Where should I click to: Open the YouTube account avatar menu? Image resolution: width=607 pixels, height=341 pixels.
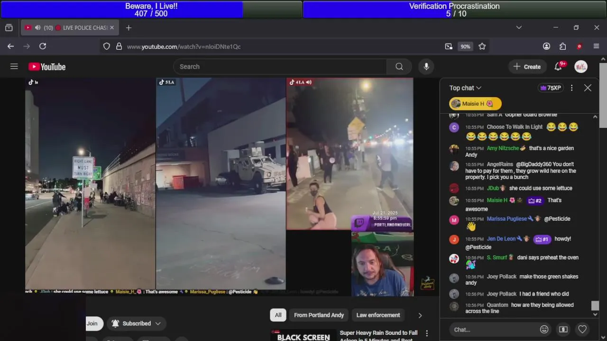pyautogui.click(x=581, y=67)
